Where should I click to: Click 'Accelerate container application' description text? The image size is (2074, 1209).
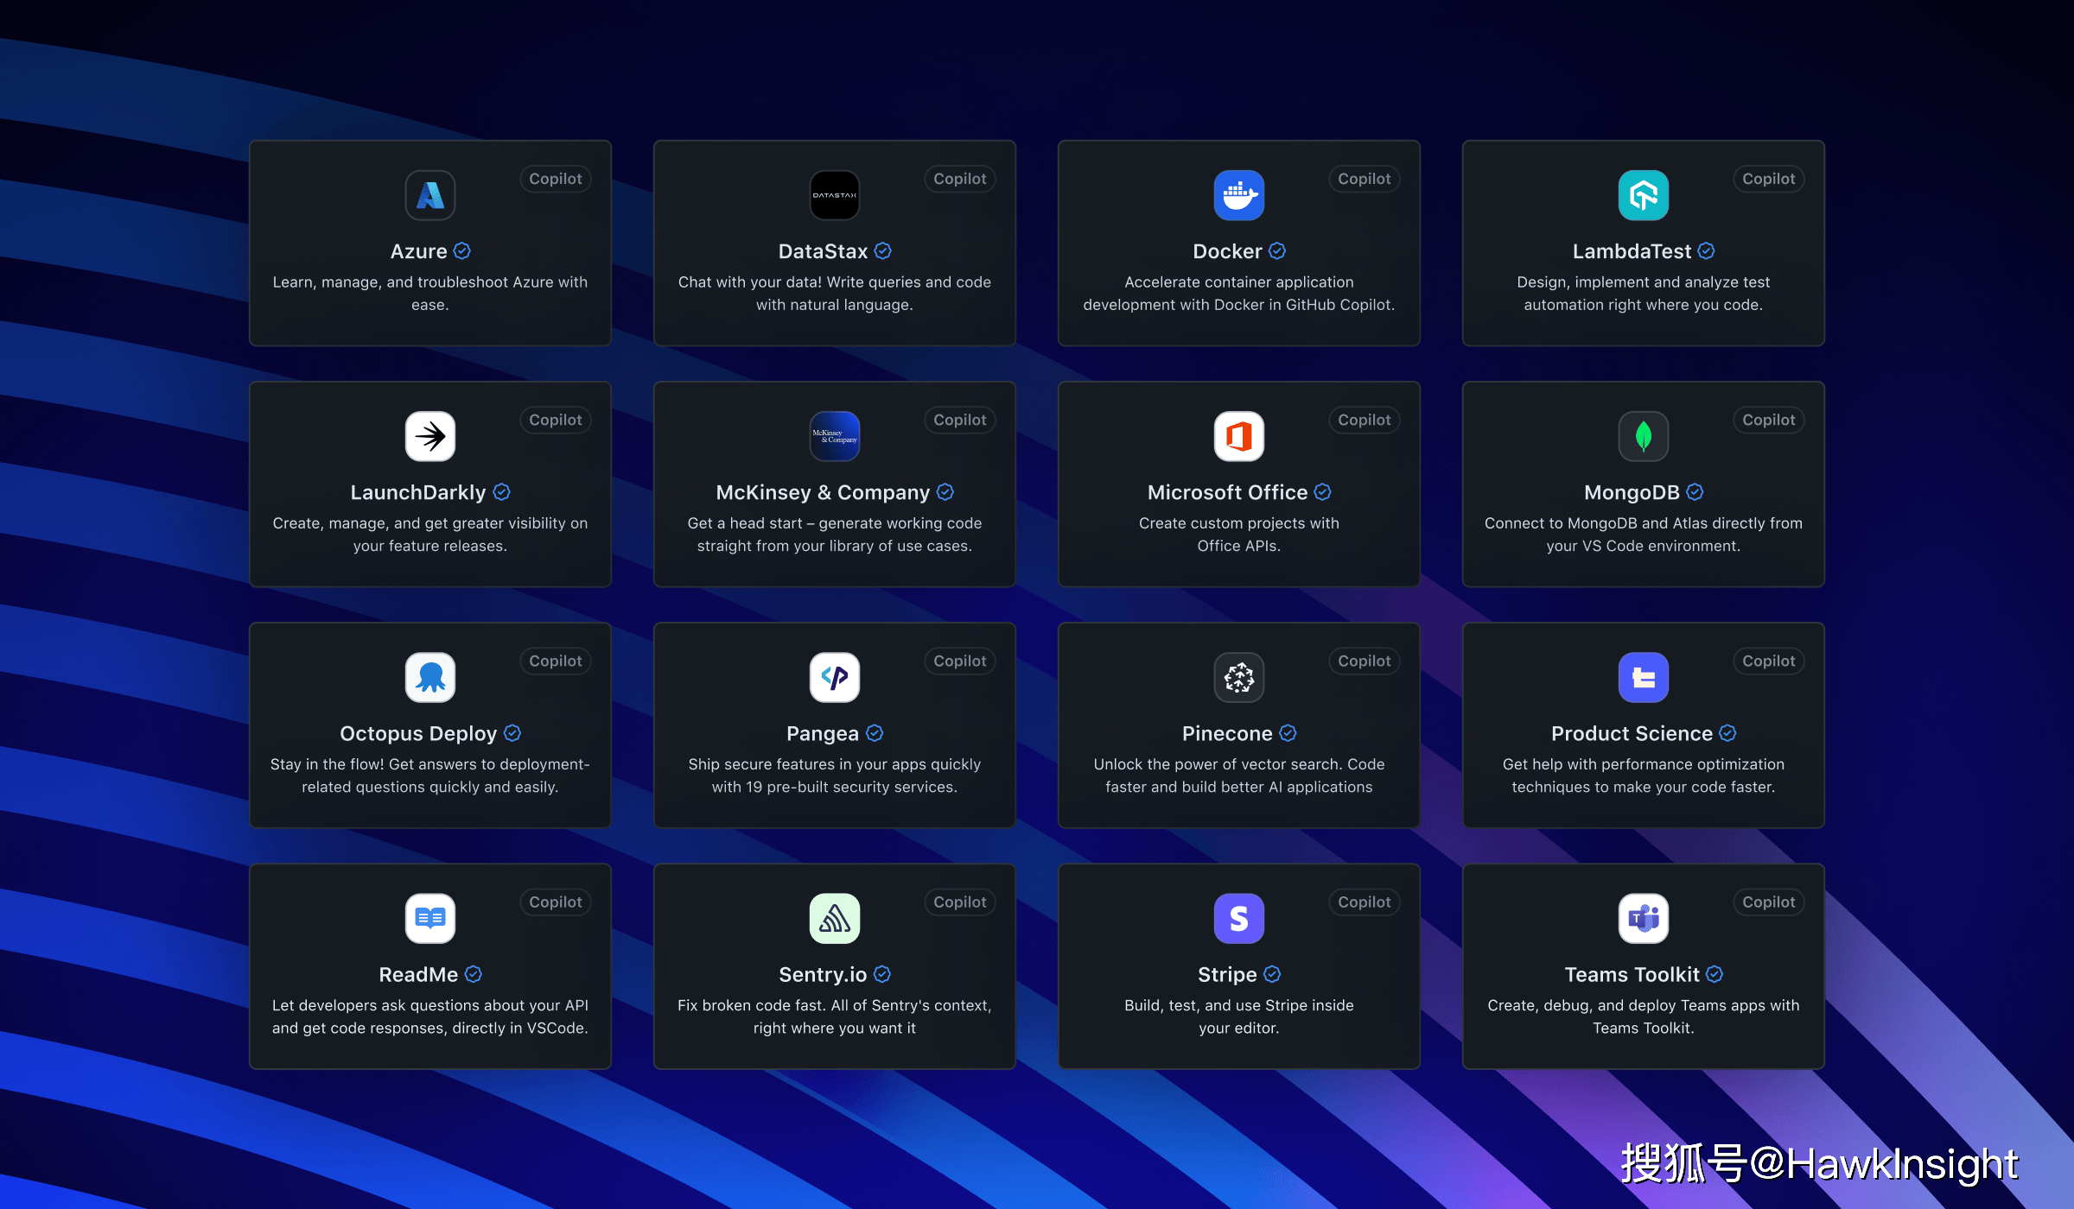pyautogui.click(x=1239, y=293)
